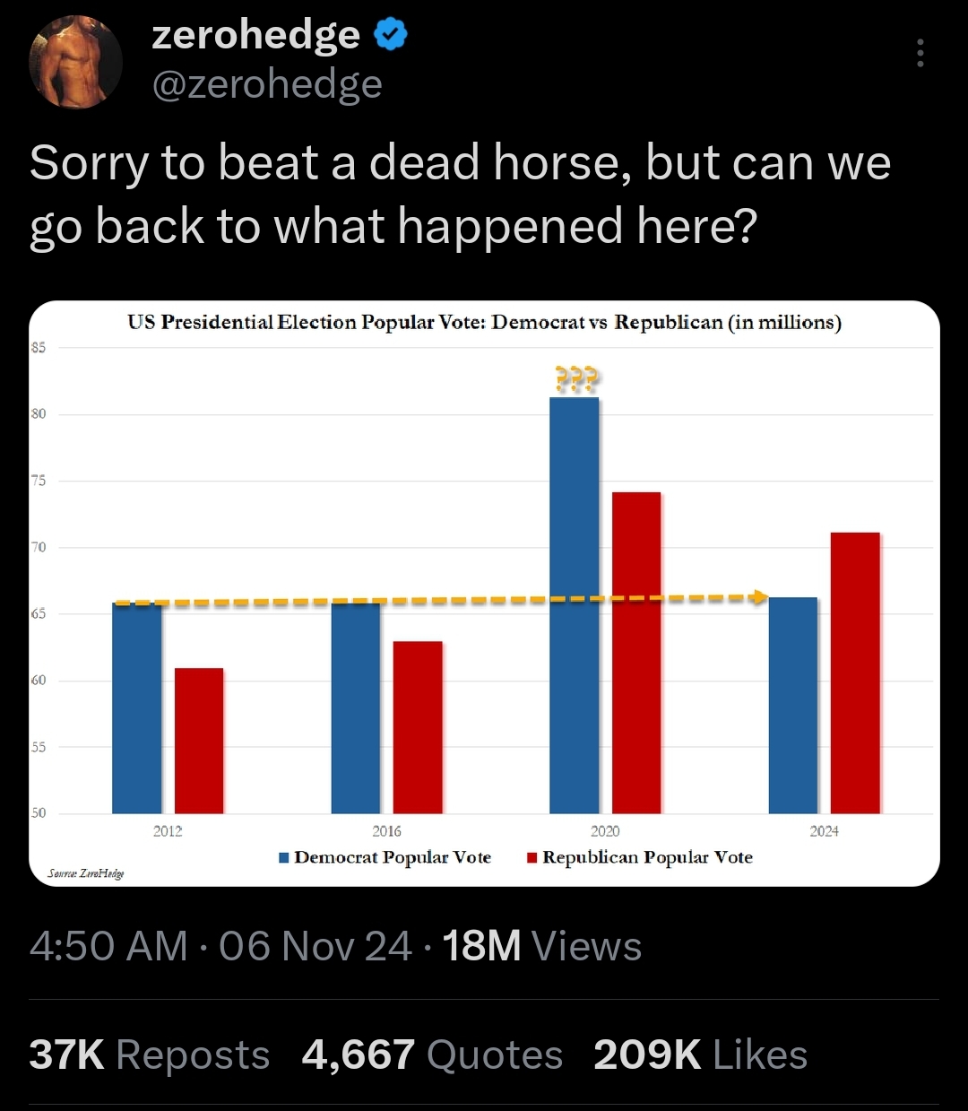Click the 4:50 AM timestamp
The width and height of the screenshot is (968, 1111).
point(108,946)
